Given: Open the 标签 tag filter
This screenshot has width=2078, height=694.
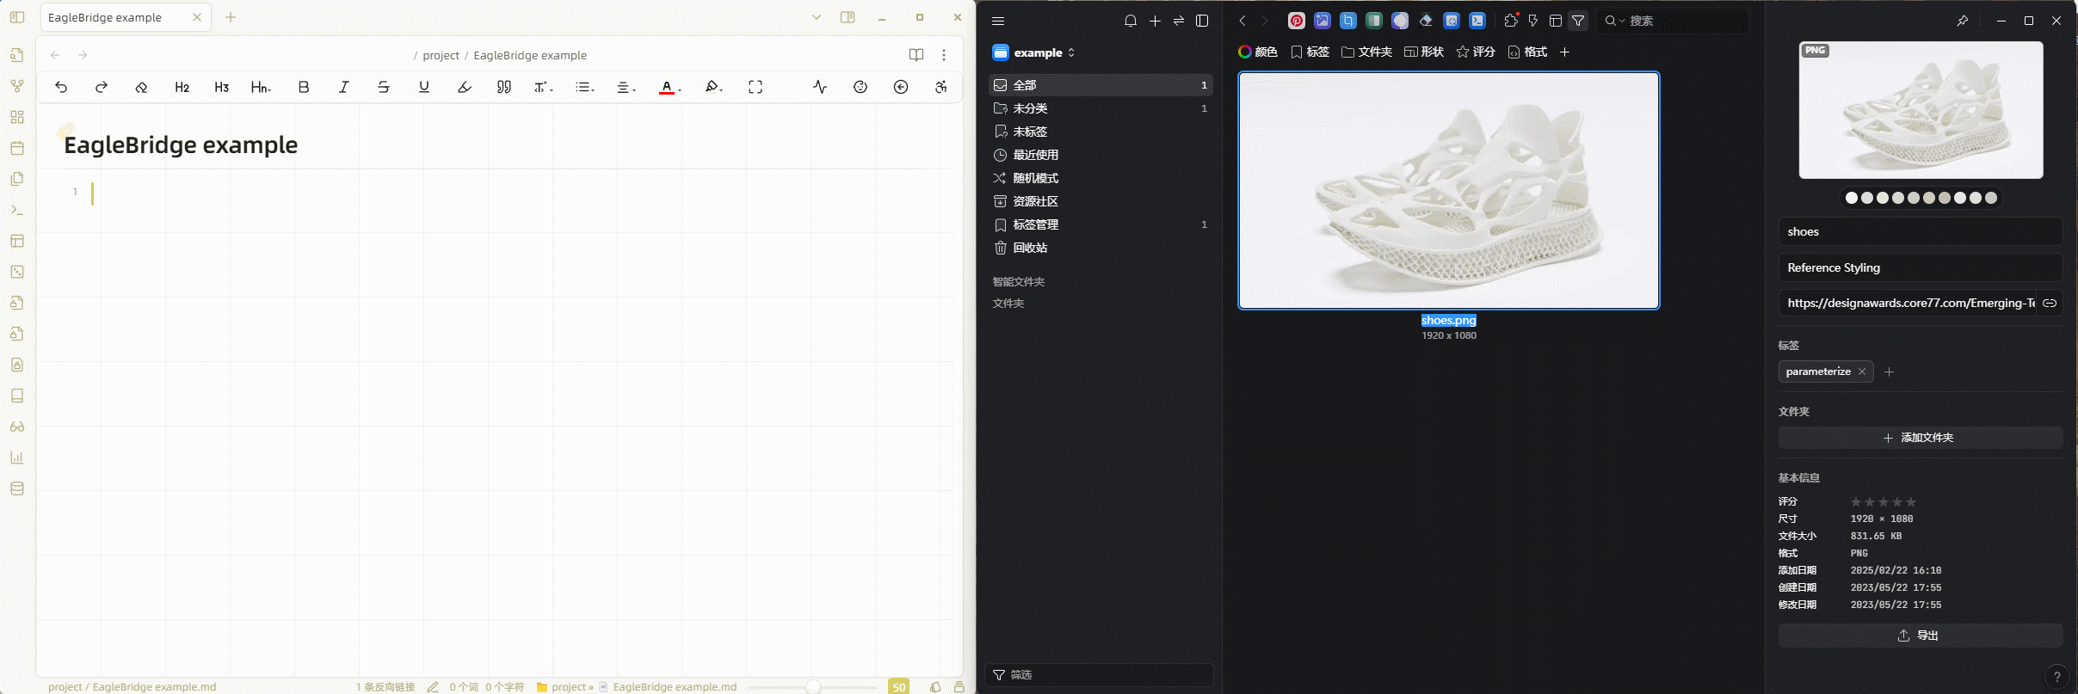Looking at the screenshot, I should [x=1310, y=52].
